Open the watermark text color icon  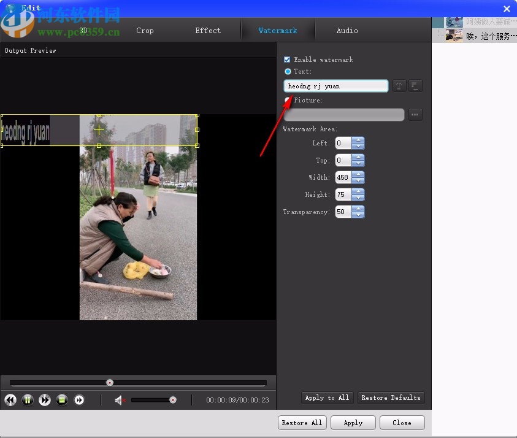pos(415,86)
